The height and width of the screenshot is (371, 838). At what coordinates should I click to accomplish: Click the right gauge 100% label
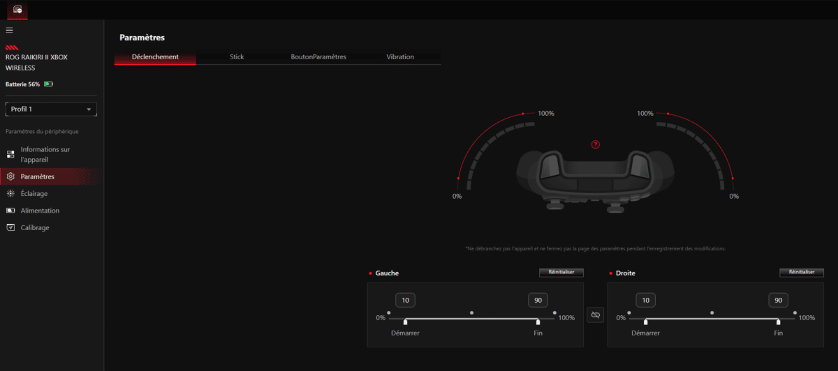645,114
